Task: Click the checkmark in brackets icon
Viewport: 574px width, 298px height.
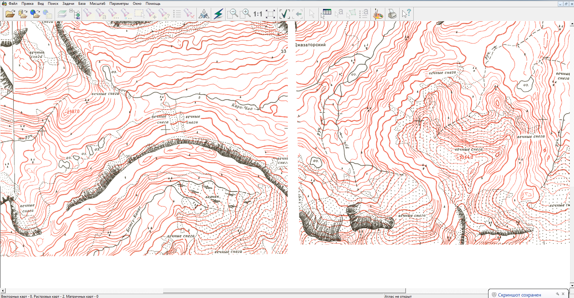Action: 284,14
